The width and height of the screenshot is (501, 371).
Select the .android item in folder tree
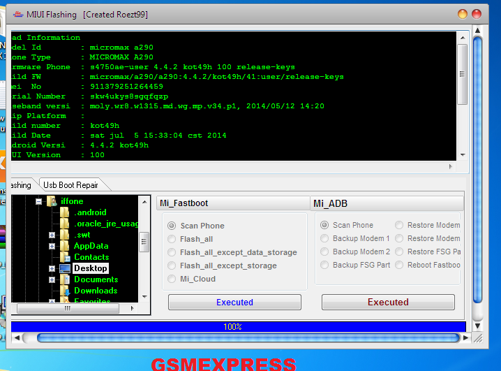pyautogui.click(x=91, y=212)
